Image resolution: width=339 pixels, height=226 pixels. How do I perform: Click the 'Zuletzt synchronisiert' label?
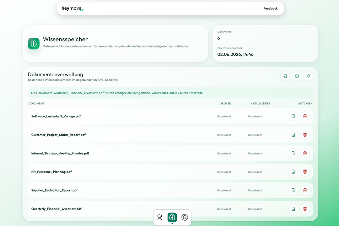(x=230, y=48)
